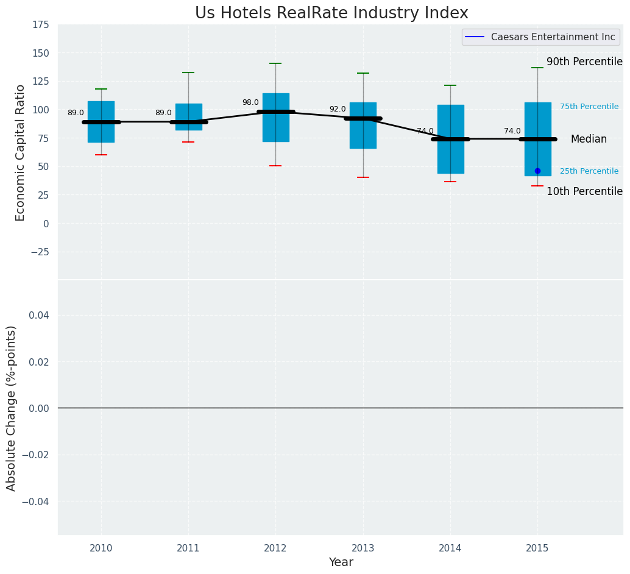Click the 2015 x-axis tick label

[537, 548]
